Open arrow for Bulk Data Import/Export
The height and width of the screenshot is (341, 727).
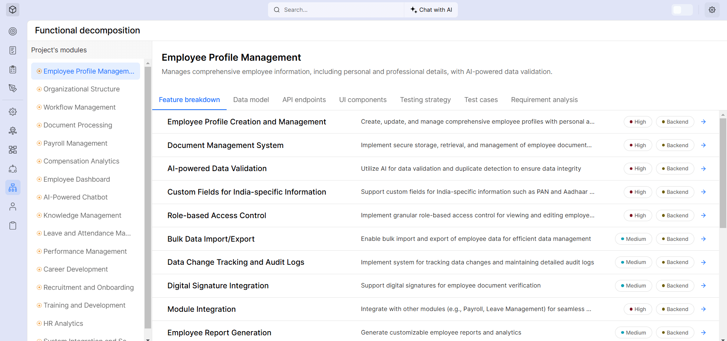point(703,239)
